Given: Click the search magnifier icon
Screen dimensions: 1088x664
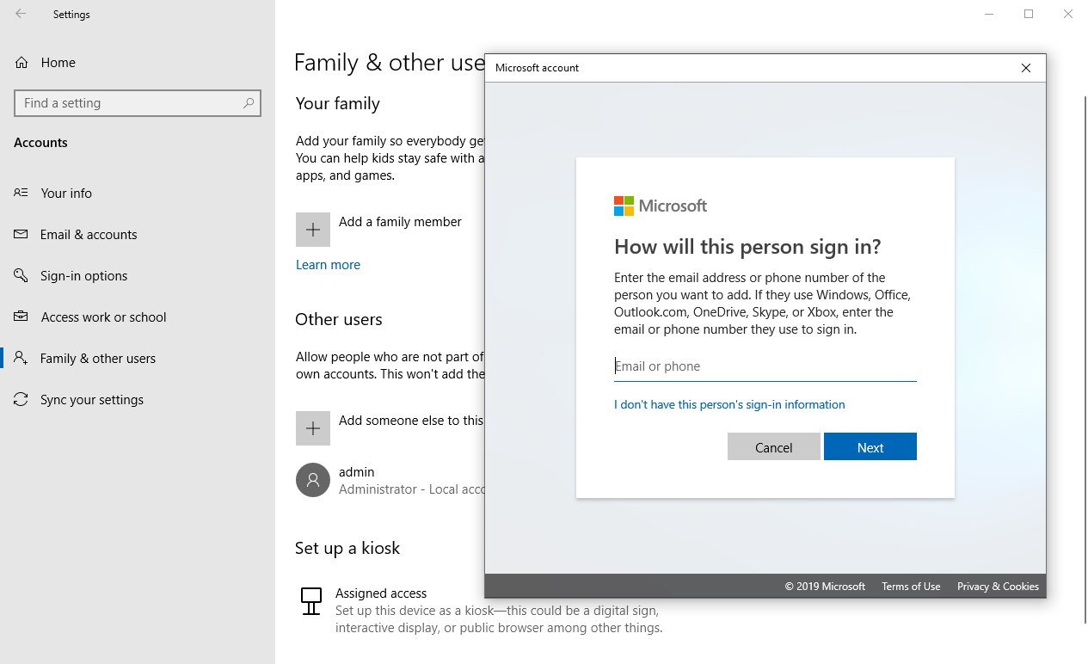Looking at the screenshot, I should click(x=249, y=103).
